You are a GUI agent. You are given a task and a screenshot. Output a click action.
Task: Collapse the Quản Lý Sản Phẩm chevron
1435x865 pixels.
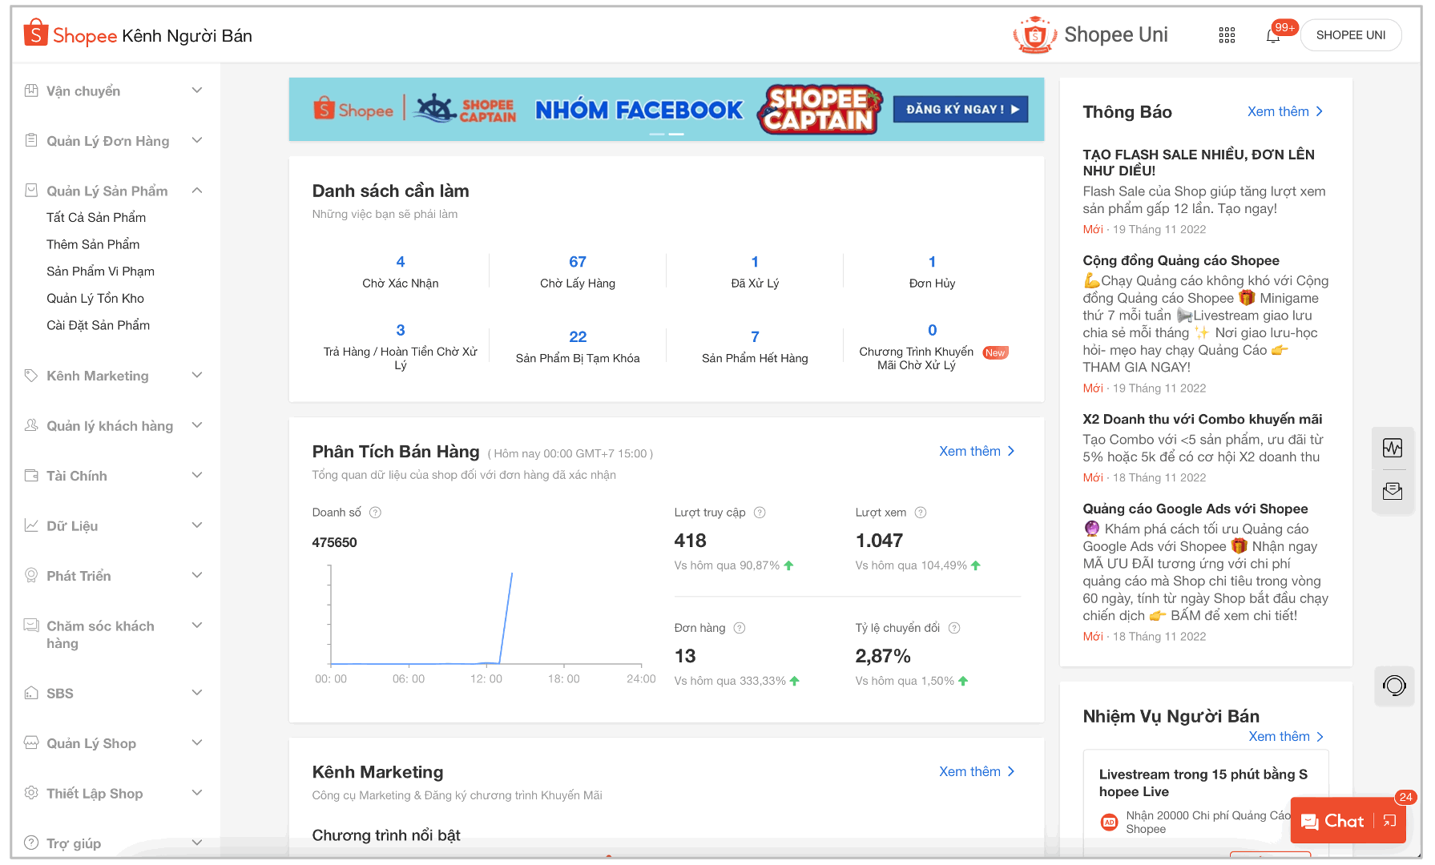point(197,191)
